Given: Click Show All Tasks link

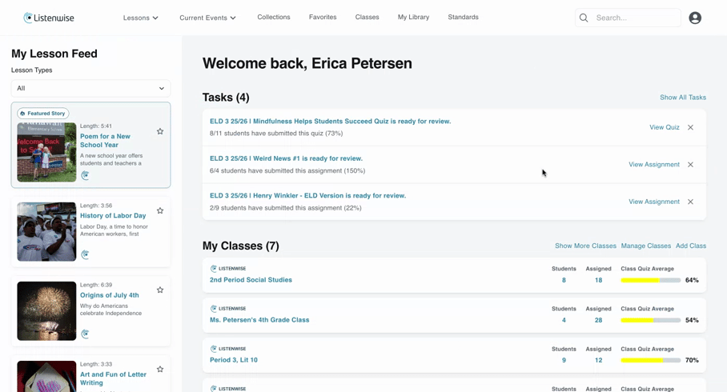Looking at the screenshot, I should point(683,98).
